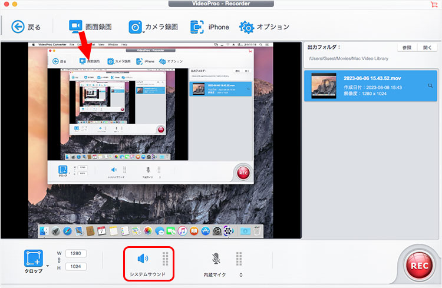Click the screen recording preview area
The height and width of the screenshot is (288, 442).
click(151, 140)
